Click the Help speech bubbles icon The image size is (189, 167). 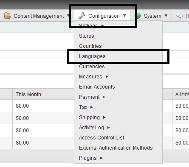click(179, 16)
